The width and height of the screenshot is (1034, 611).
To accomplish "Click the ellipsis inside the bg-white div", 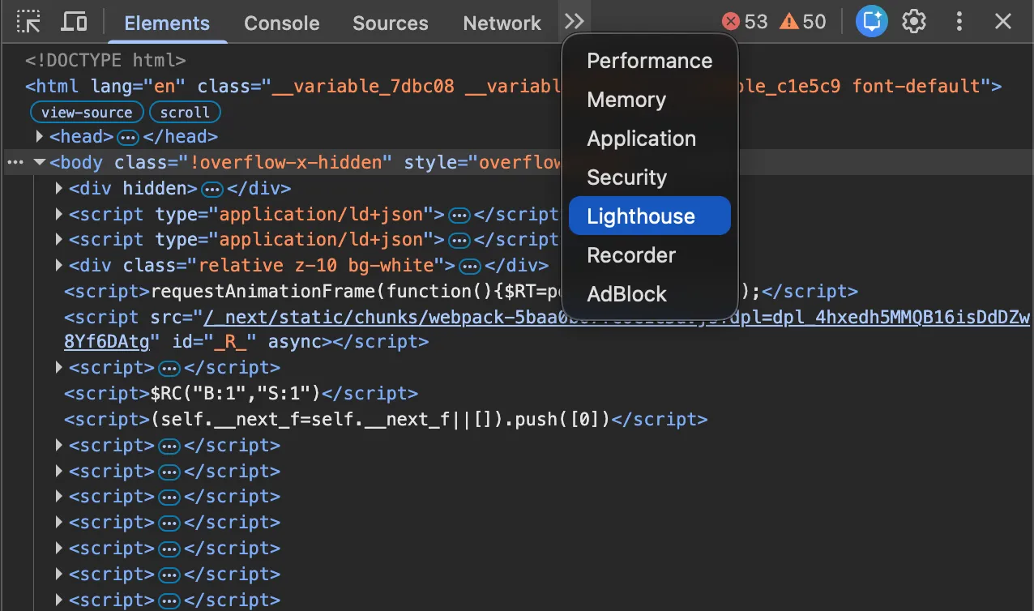I will click(469, 265).
